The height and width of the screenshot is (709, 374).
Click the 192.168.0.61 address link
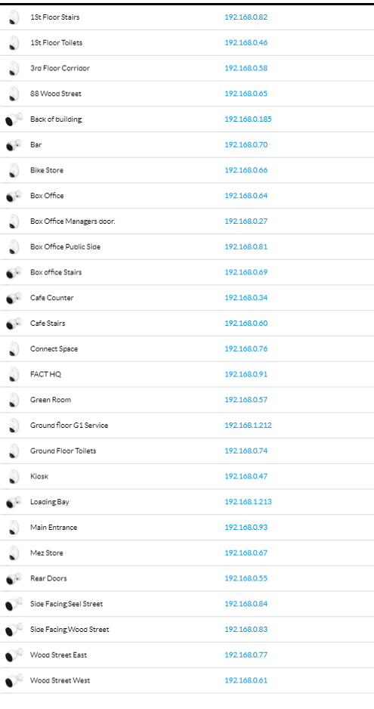click(x=246, y=680)
